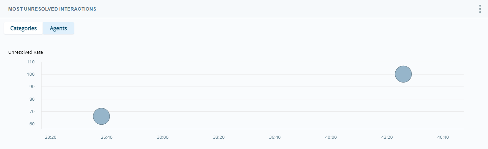The width and height of the screenshot is (488, 149).
Task: Click the 46:40 x-axis tick label
Action: pos(443,137)
